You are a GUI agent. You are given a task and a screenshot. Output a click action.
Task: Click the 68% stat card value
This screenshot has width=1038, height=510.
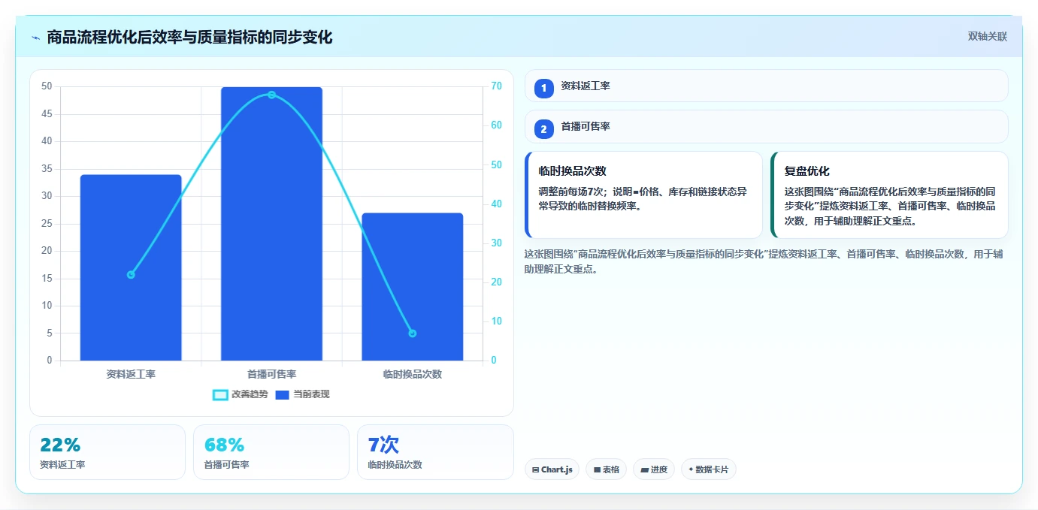coord(224,445)
